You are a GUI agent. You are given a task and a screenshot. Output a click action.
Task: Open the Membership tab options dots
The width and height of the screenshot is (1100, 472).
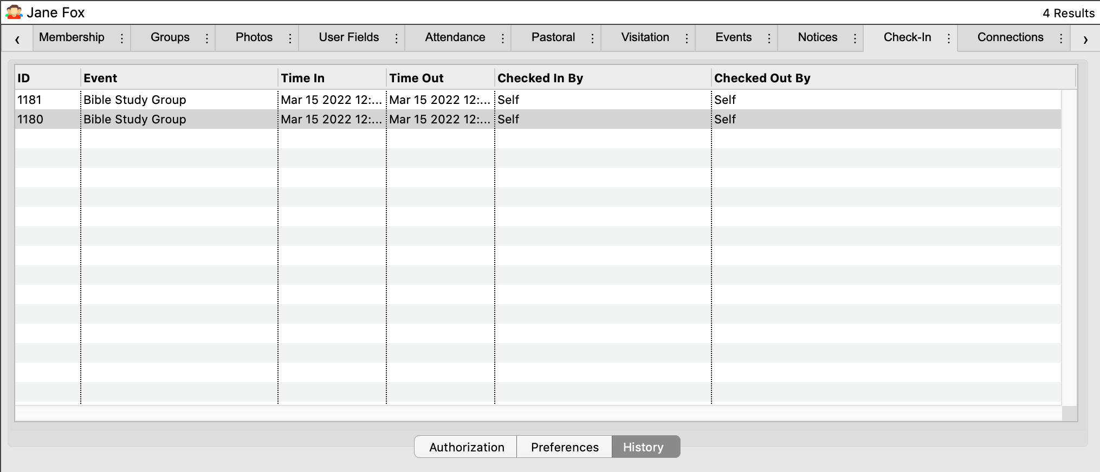[122, 38]
